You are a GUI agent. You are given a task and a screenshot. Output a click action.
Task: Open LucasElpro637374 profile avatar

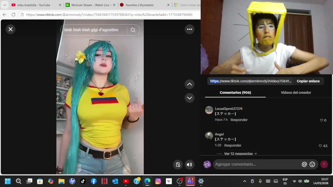point(209,110)
